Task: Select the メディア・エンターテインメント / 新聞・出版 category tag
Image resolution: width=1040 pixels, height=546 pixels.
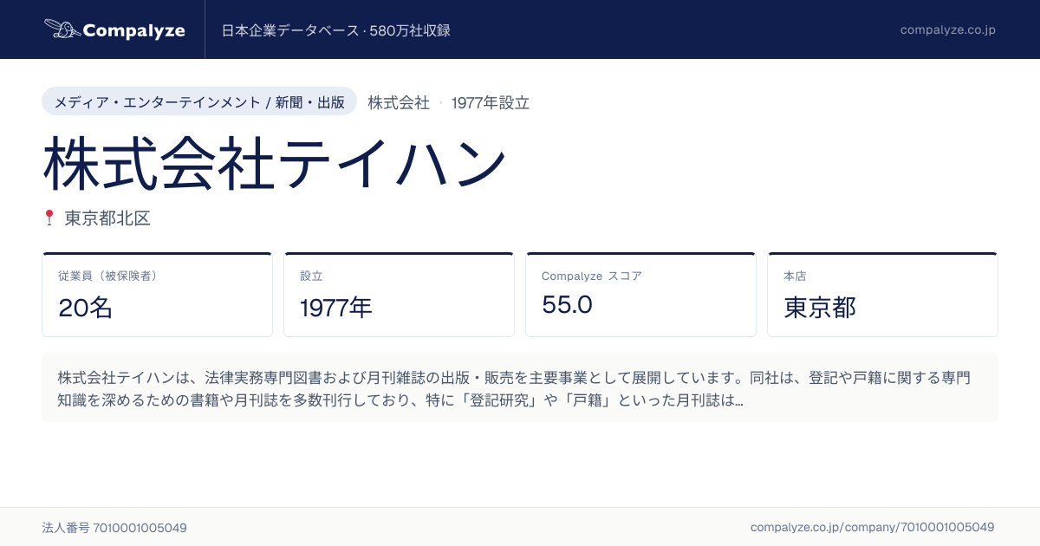Action: pyautogui.click(x=199, y=101)
